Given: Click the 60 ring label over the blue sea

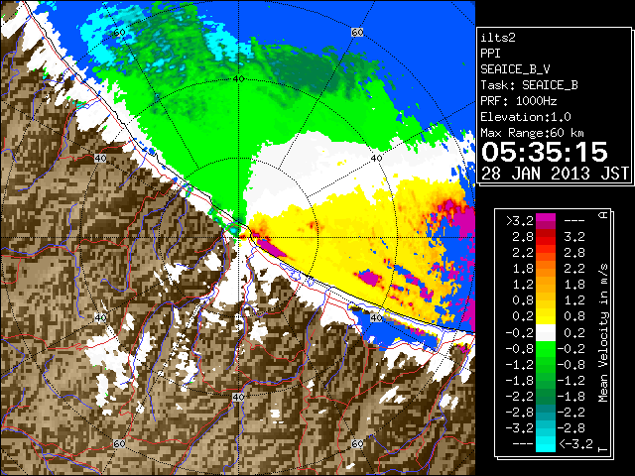Looking at the screenshot, I should [x=357, y=33].
